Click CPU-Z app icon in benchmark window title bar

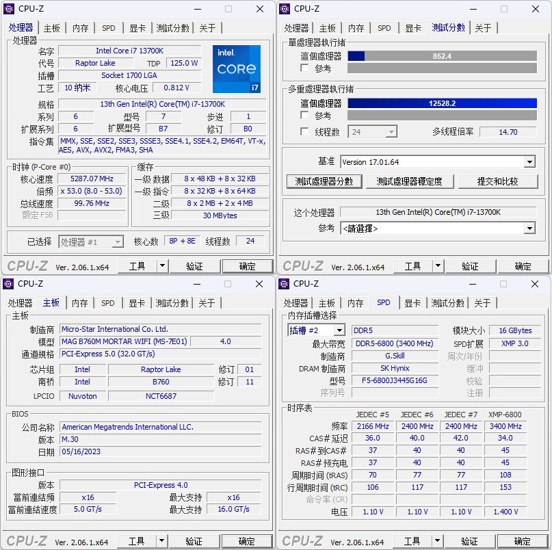coord(285,9)
